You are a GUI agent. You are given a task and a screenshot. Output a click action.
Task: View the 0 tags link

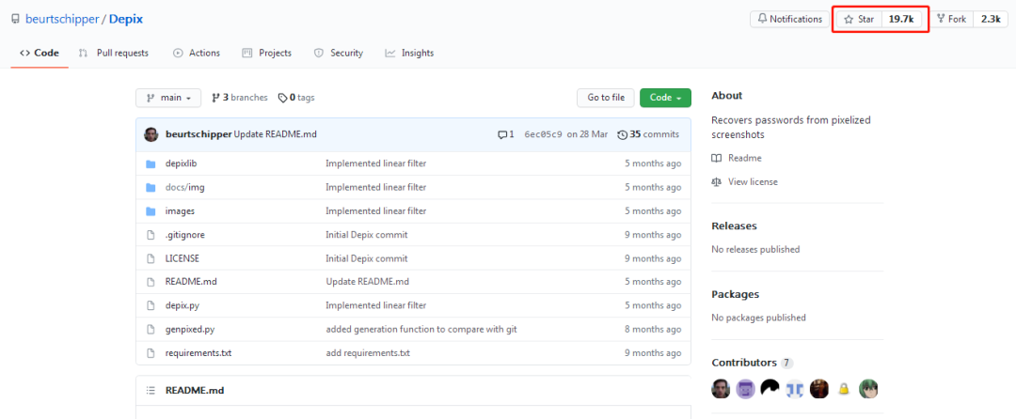pyautogui.click(x=296, y=98)
